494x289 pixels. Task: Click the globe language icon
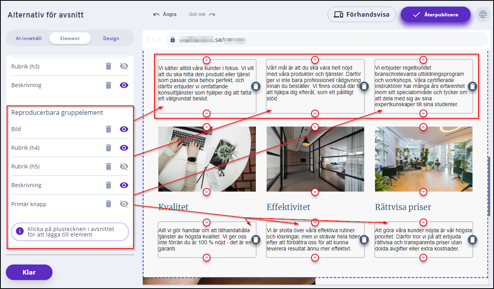click(x=483, y=14)
